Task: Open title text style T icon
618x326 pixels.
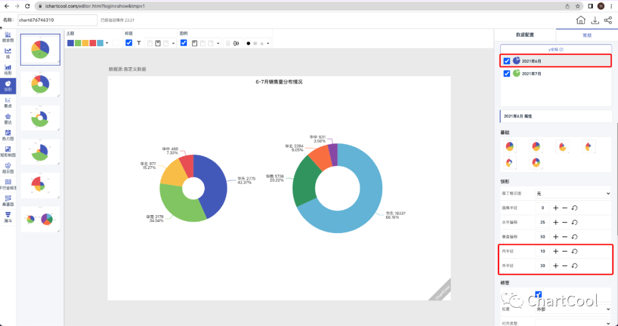Action: [x=138, y=43]
